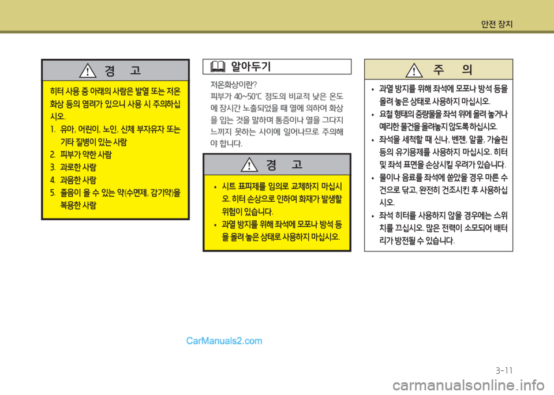Select bullet '좌석을 세척할 때 신나, 벤젠, 알콜, 가솔린'
Image resolution: width=554 pixels, height=395 pixels.
point(440,140)
